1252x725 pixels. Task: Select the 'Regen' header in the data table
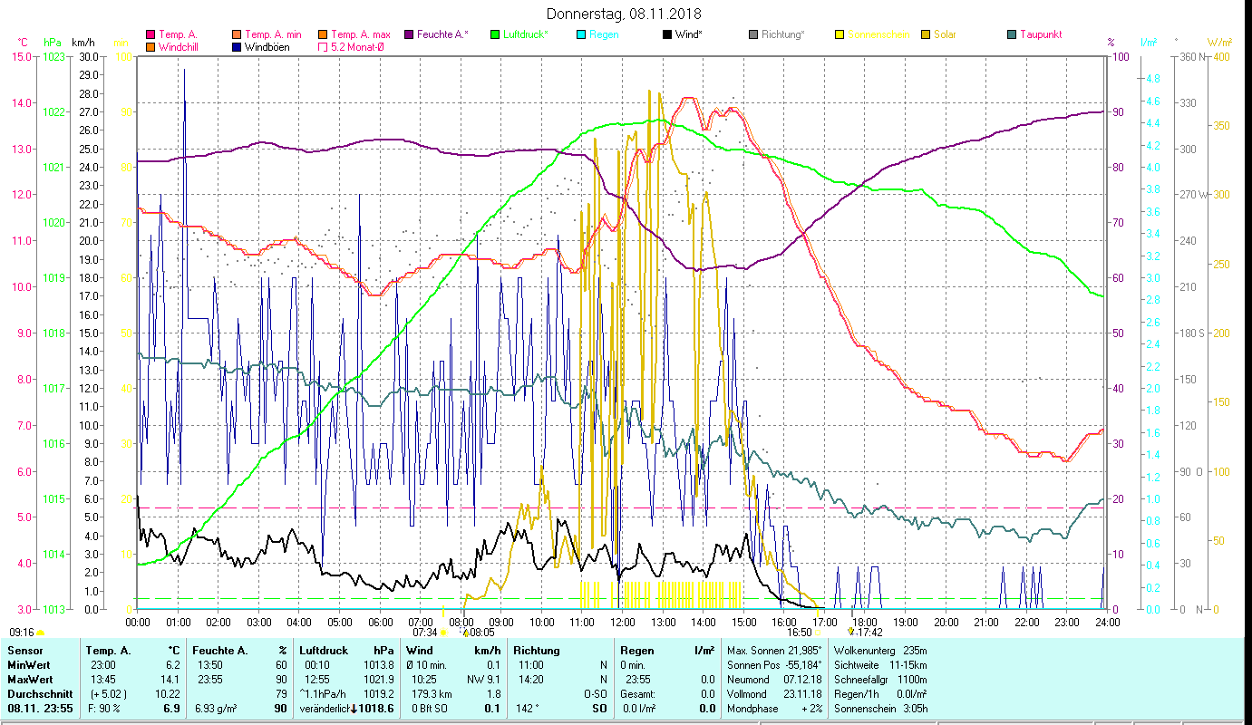[x=637, y=651]
